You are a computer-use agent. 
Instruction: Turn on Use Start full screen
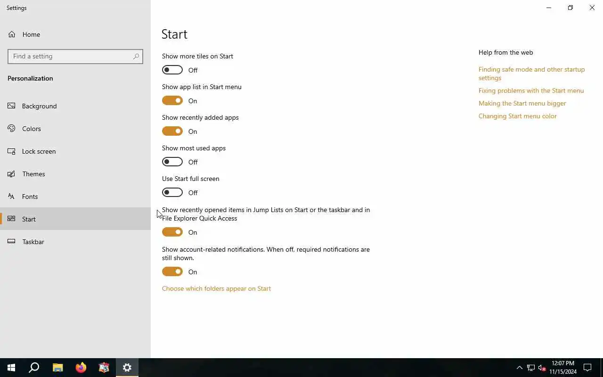coord(172,193)
